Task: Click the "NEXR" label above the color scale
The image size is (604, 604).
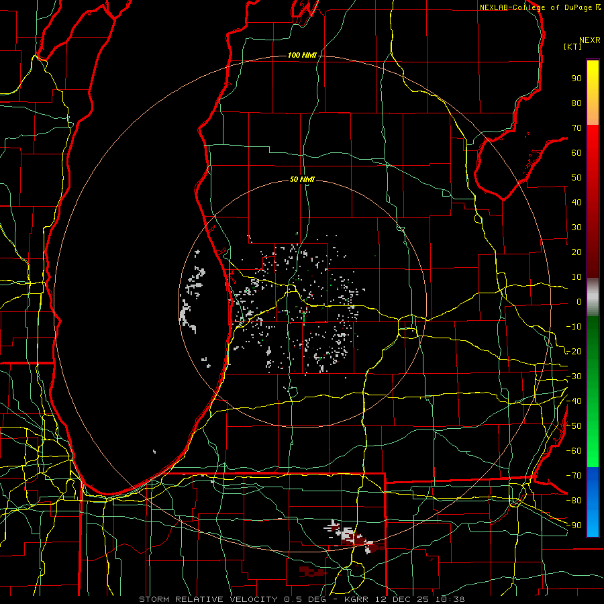Action: [x=590, y=40]
